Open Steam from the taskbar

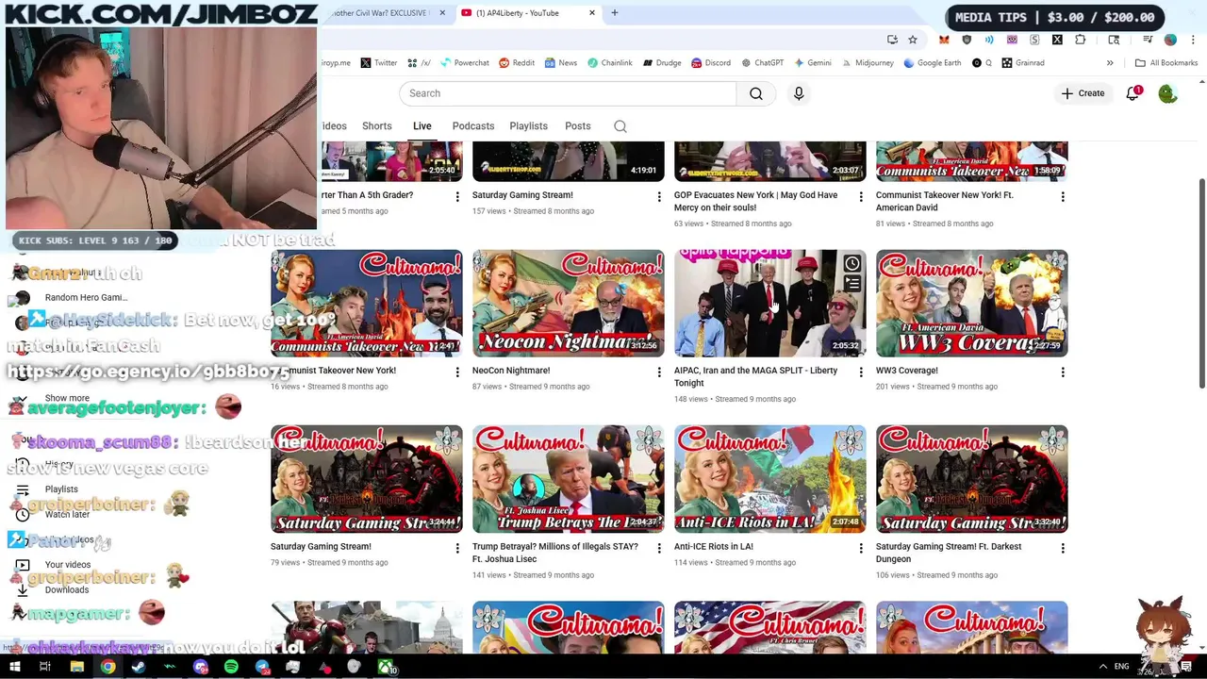coord(139,668)
